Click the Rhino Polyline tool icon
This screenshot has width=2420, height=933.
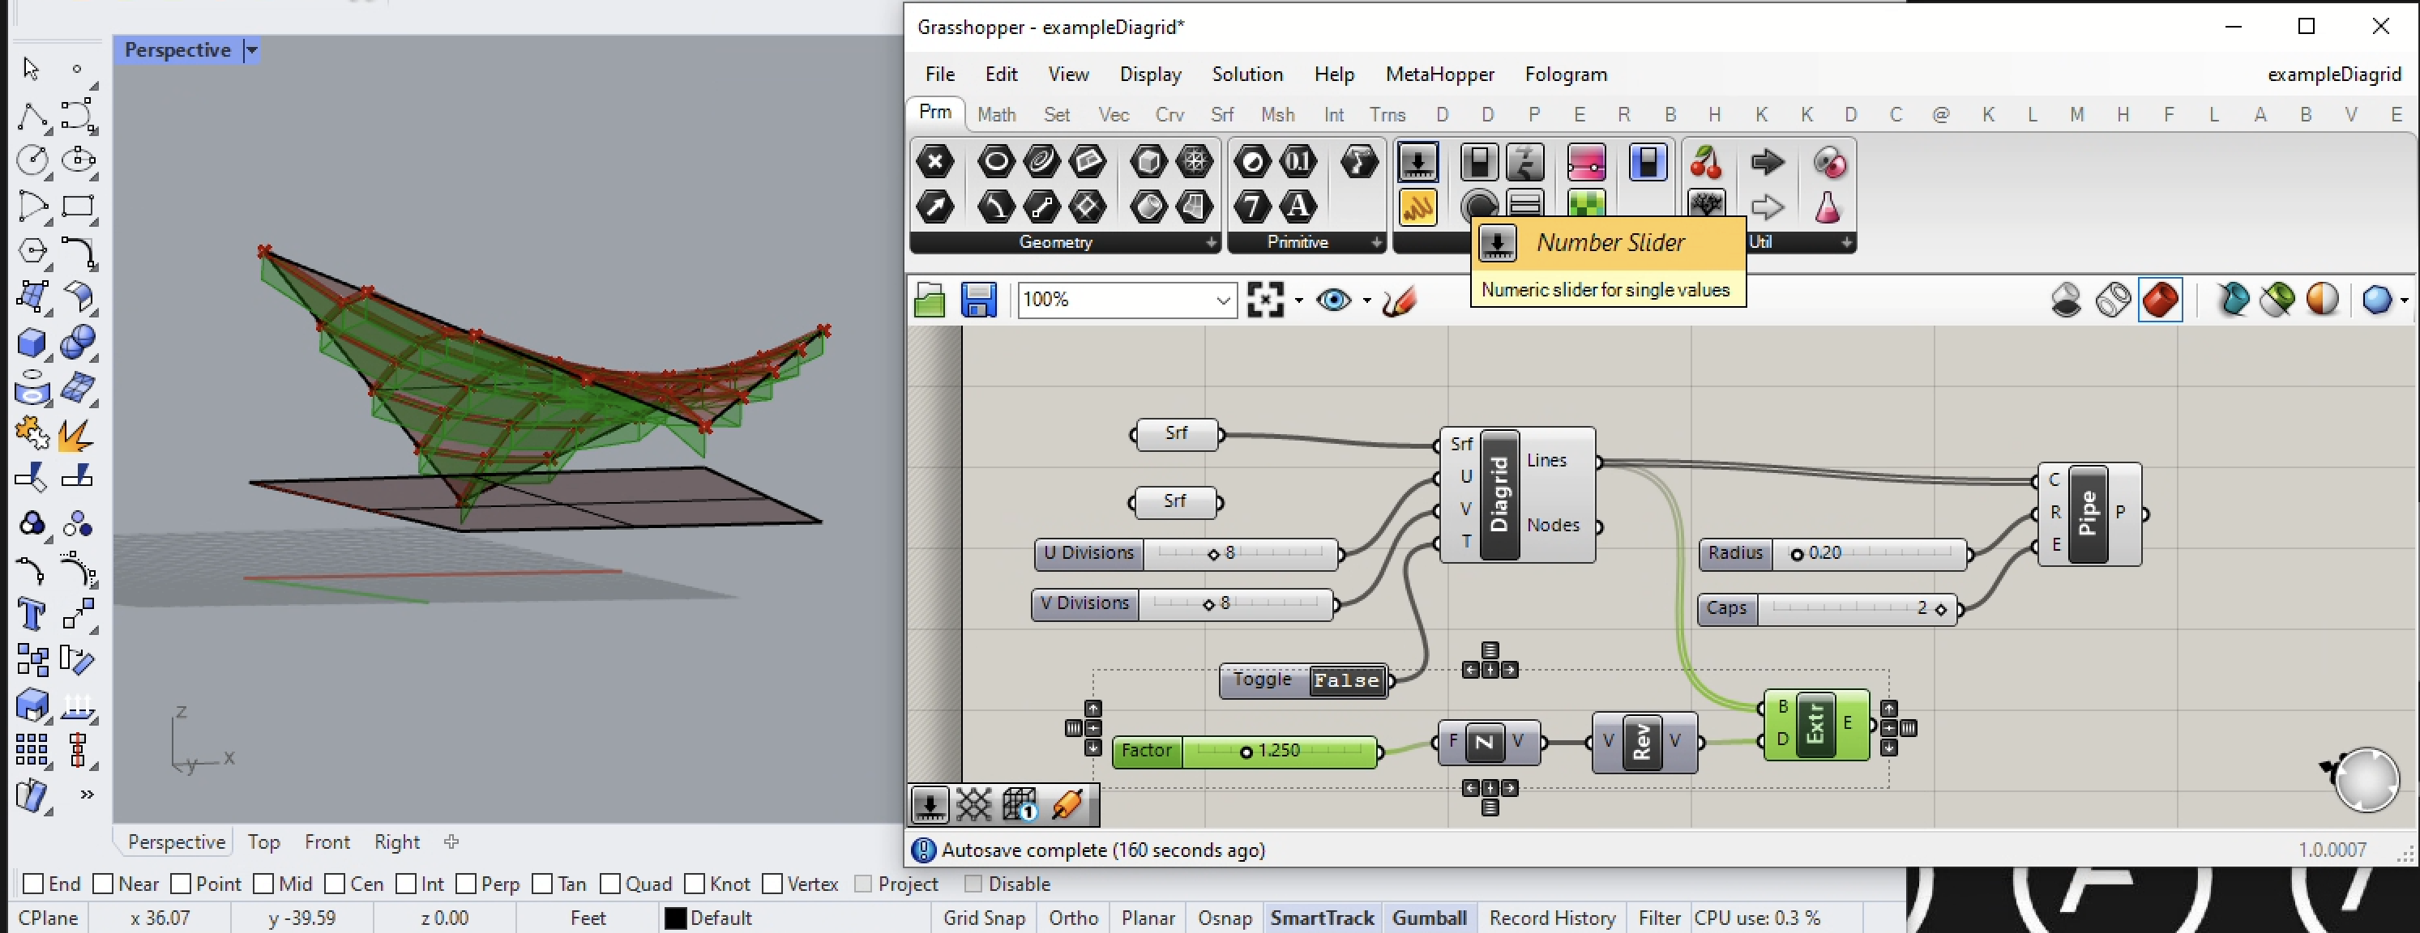(32, 117)
